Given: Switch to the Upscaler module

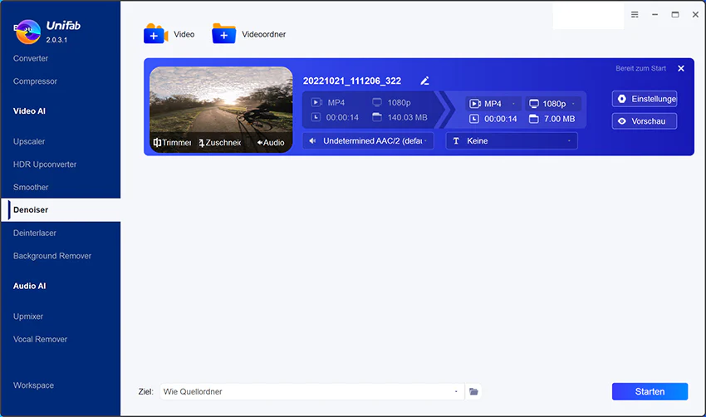Looking at the screenshot, I should [29, 141].
